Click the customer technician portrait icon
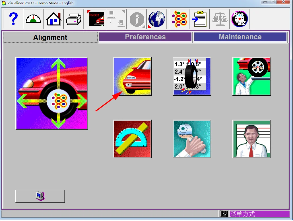Screen dimensions: 293x221 (x=251, y=139)
